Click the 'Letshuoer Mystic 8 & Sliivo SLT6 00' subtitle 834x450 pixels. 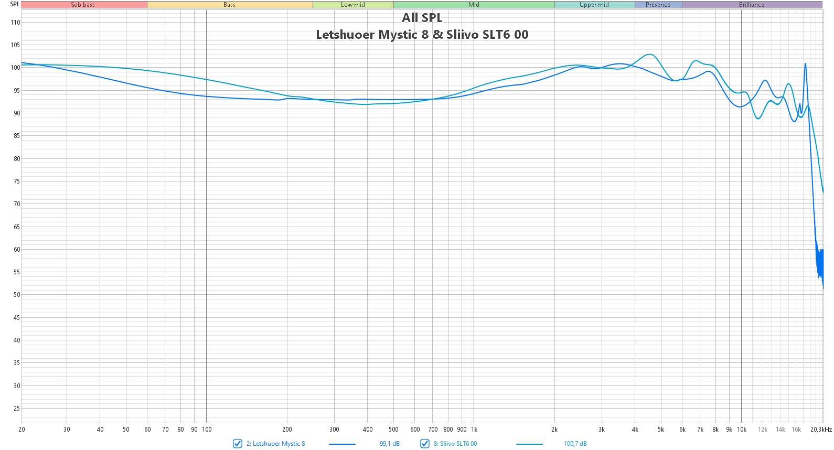click(x=422, y=35)
